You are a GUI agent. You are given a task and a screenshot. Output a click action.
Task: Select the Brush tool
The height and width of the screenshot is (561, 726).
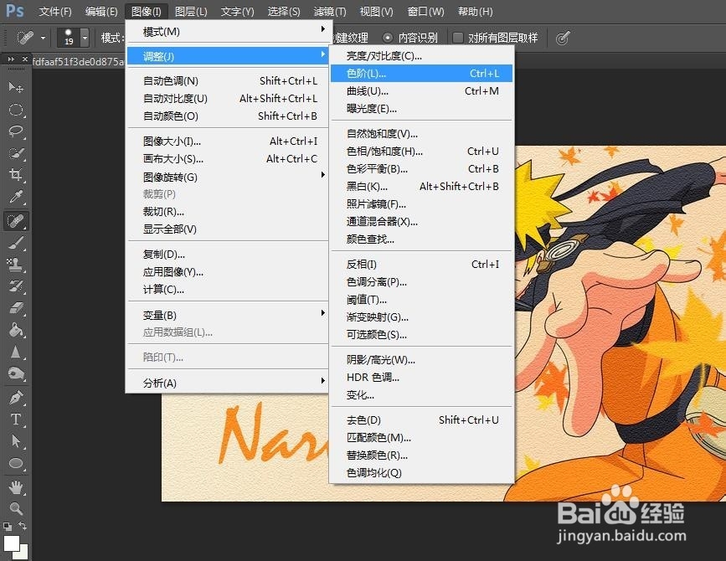[16, 243]
